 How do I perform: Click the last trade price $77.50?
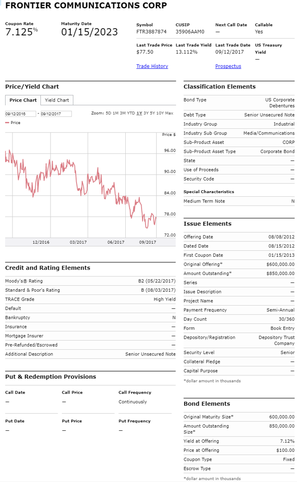[x=145, y=52]
